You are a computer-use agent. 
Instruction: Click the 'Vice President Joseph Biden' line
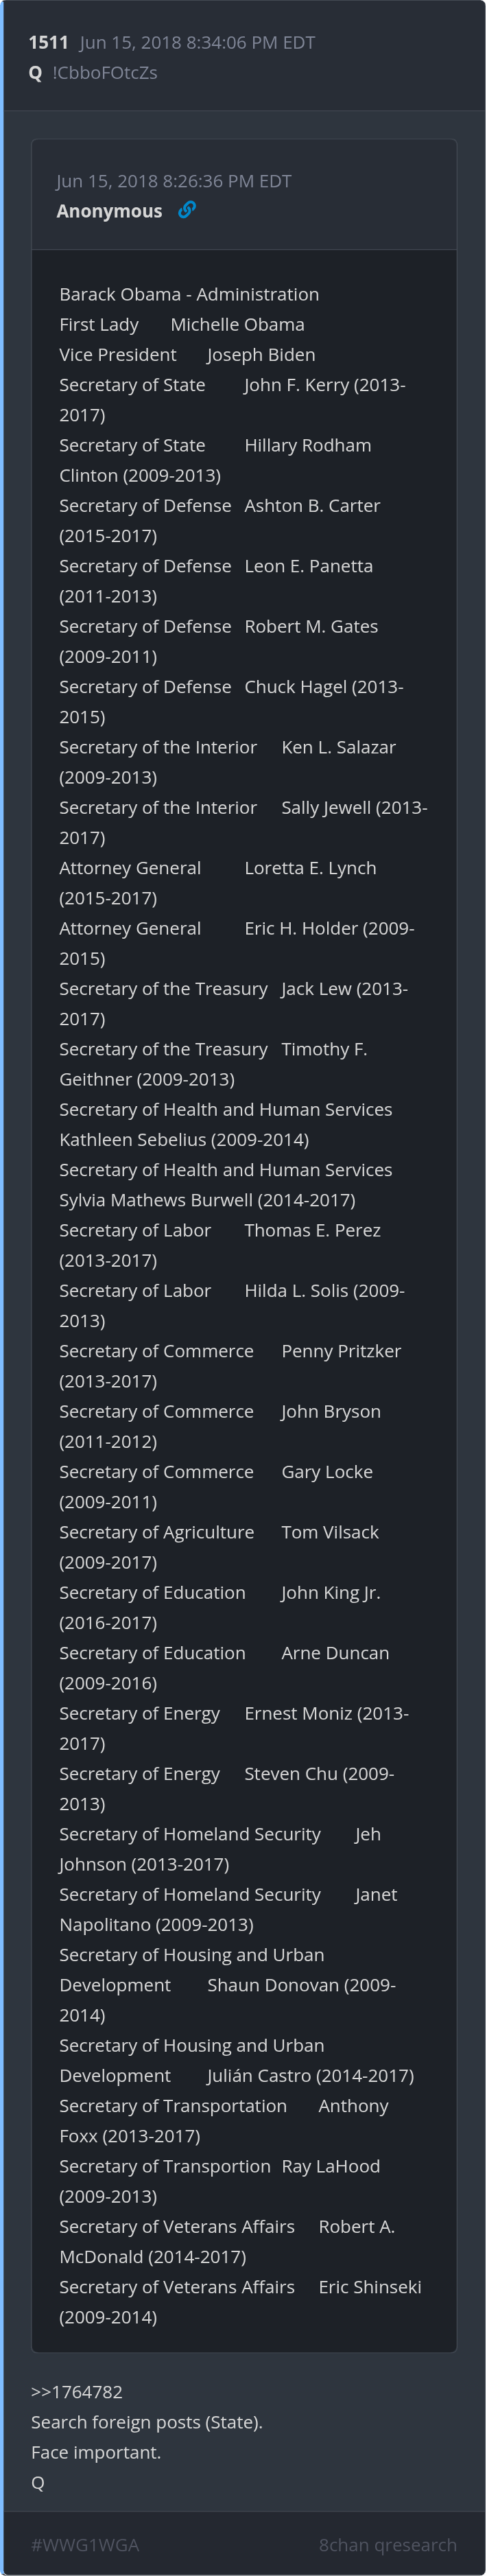187,354
